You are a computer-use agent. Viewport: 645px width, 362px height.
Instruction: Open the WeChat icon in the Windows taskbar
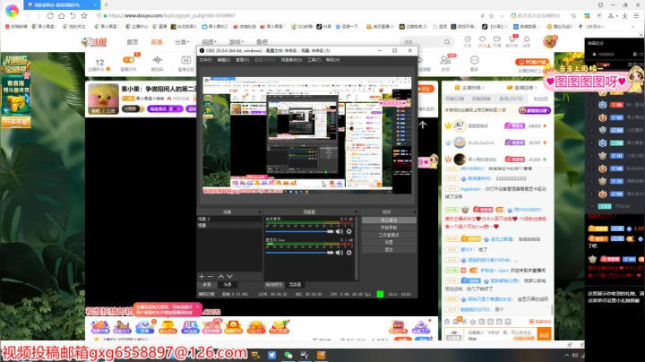[x=288, y=355]
